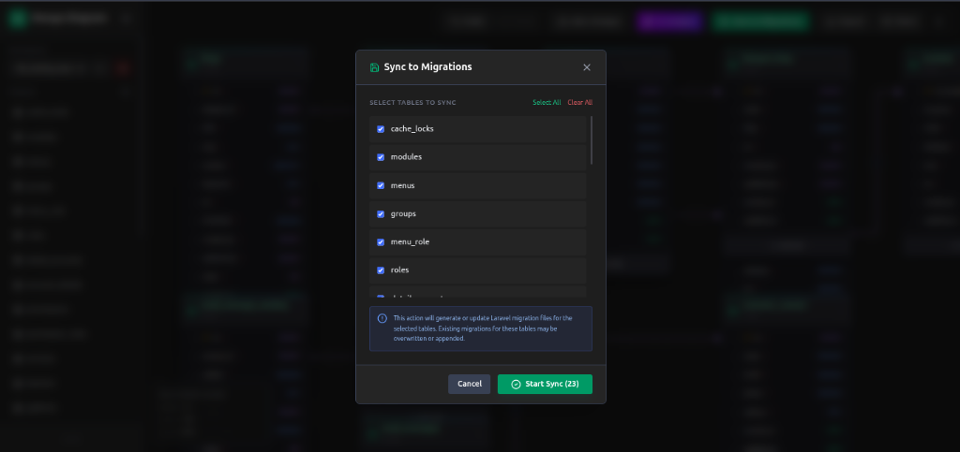Close the Sync to Migrations dialog
The image size is (960, 452).
(x=587, y=67)
